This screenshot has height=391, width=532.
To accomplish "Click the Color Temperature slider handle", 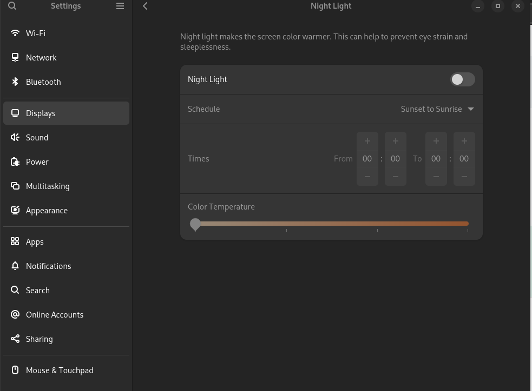I will coord(195,224).
